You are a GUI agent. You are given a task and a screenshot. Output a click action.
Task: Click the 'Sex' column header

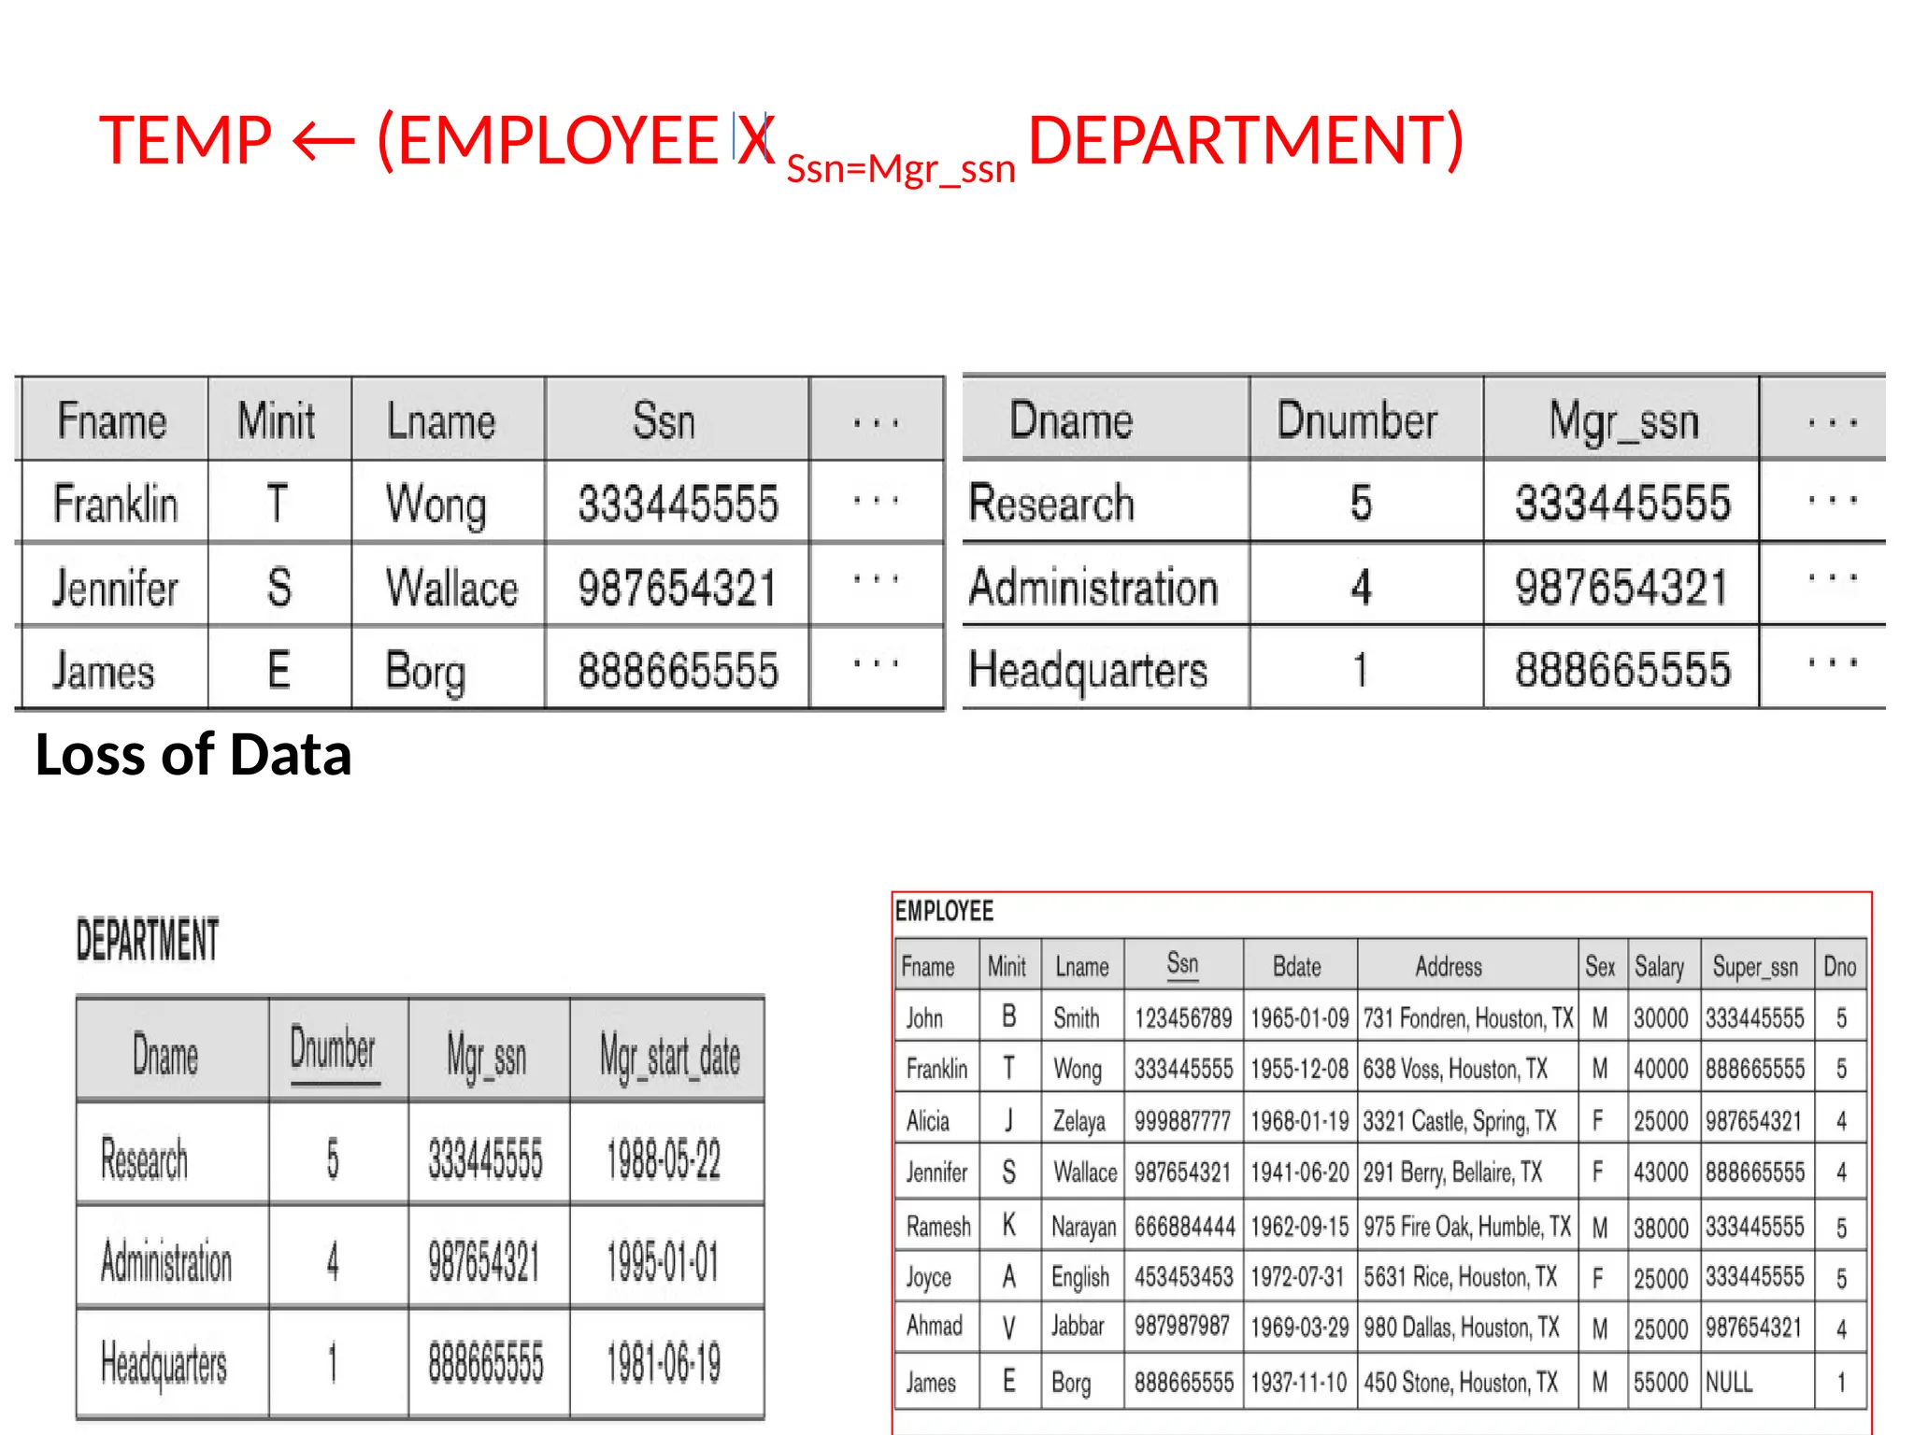click(x=1599, y=966)
